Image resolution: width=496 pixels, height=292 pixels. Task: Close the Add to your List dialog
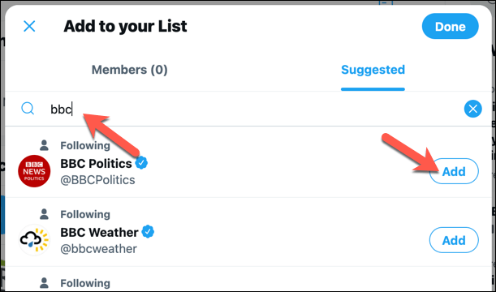(x=29, y=26)
